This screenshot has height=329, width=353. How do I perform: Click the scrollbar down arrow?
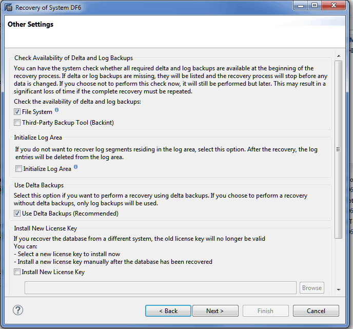[338, 290]
